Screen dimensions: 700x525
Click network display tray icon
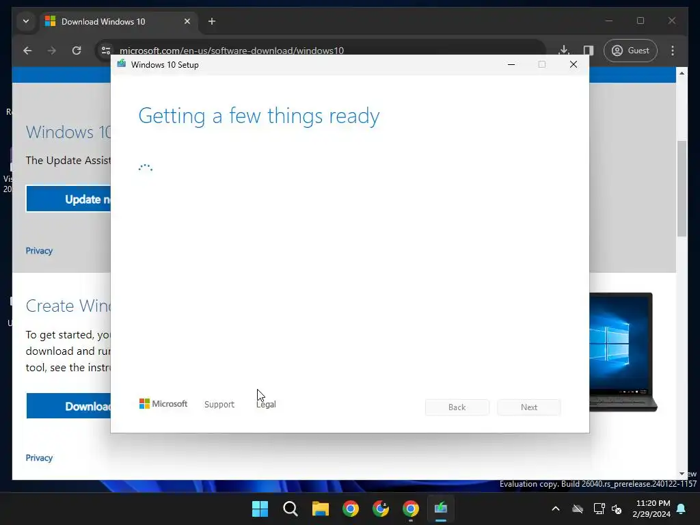[x=599, y=509]
